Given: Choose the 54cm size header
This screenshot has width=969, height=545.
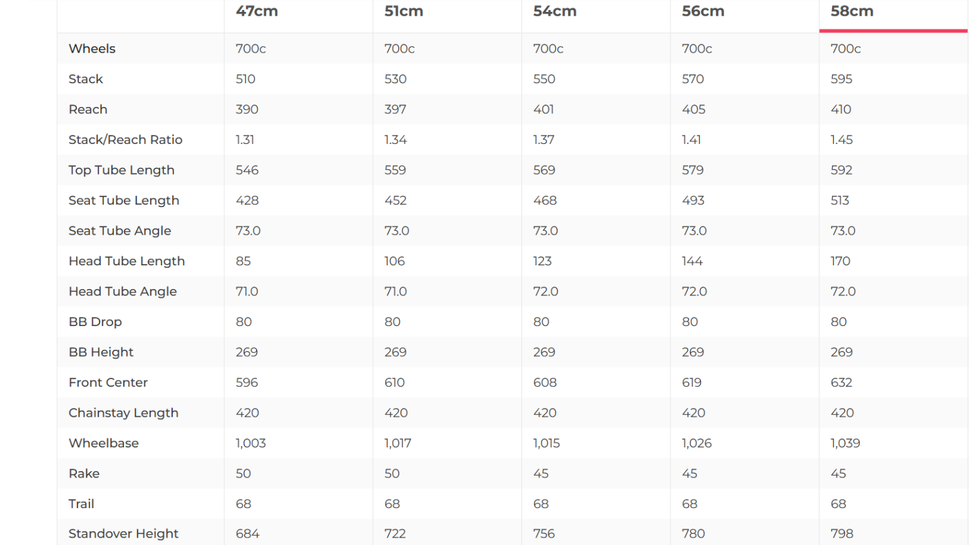Looking at the screenshot, I should point(555,11).
